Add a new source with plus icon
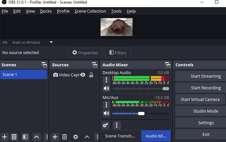Image resolution: width=226 pixels, height=142 pixels. click(x=55, y=137)
